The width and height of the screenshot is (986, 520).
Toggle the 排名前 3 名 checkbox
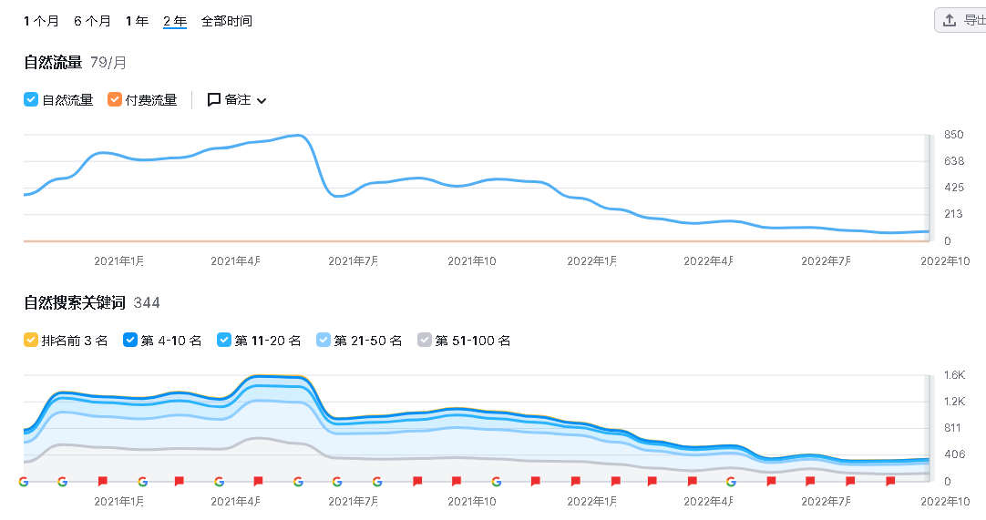coord(31,341)
